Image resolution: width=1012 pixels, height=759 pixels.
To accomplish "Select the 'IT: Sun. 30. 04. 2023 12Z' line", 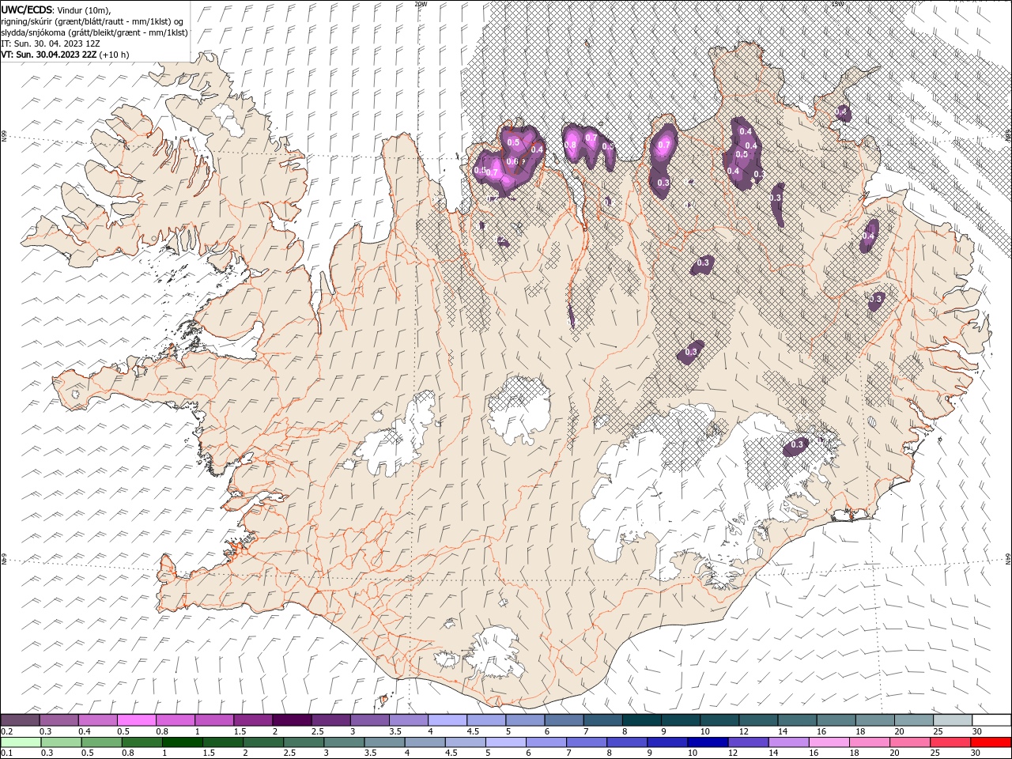I will [50, 43].
